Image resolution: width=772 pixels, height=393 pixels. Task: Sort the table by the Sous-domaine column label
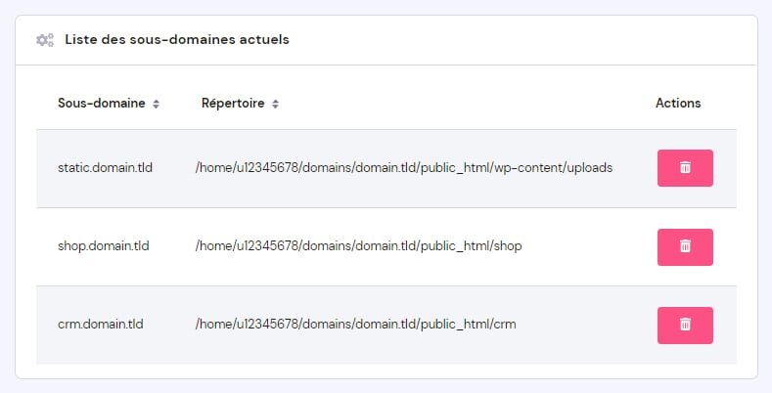pyautogui.click(x=101, y=104)
